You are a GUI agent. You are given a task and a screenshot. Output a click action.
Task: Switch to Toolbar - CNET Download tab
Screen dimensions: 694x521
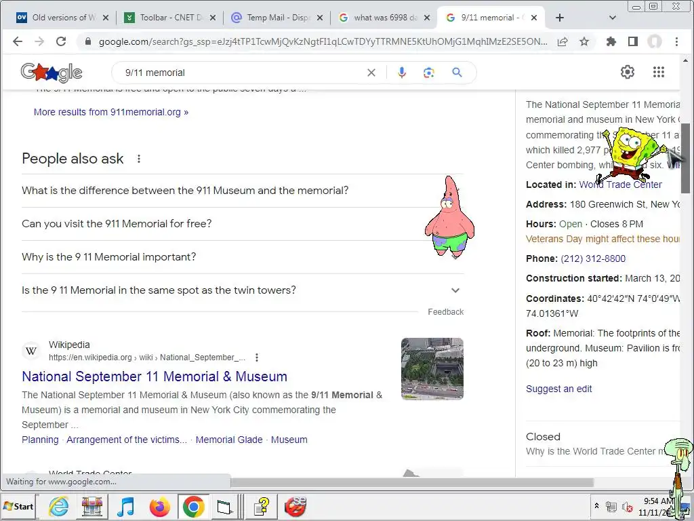click(170, 18)
